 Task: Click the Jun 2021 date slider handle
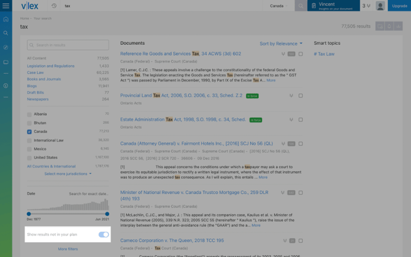(107, 214)
